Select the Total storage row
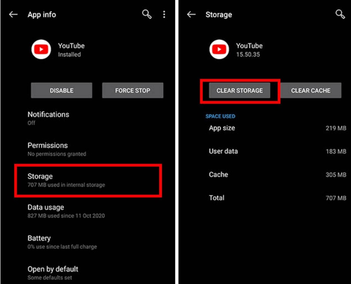This screenshot has height=284, width=351. pyautogui.click(x=277, y=198)
